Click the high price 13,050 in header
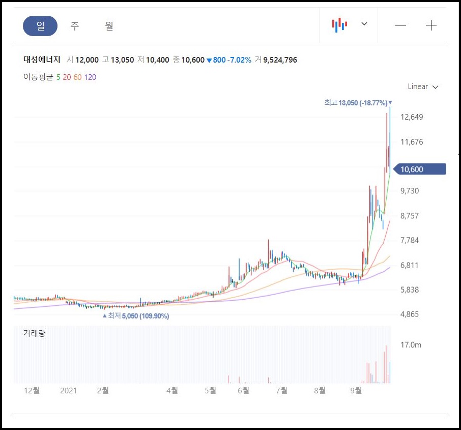Viewport: 461px width, 430px height. pos(122,60)
